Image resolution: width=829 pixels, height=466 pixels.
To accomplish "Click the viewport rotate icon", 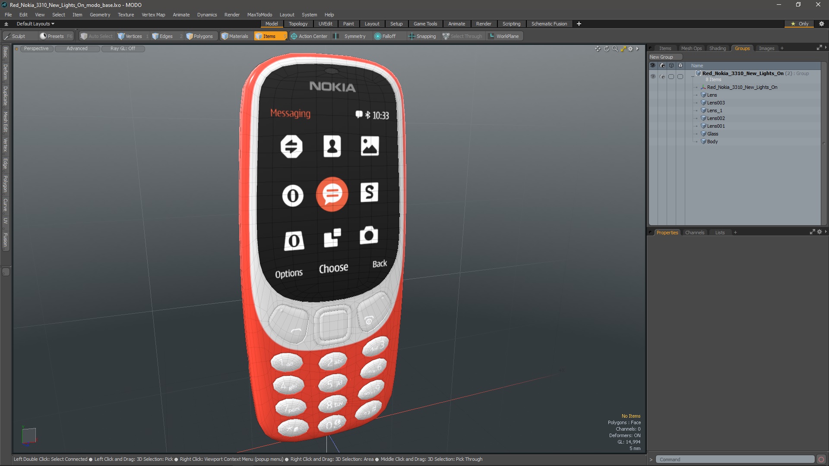I will click(606, 49).
